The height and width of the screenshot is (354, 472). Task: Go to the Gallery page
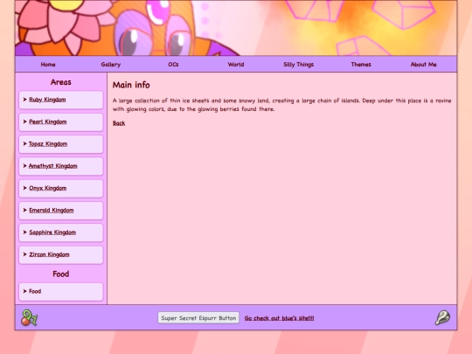[x=111, y=65]
